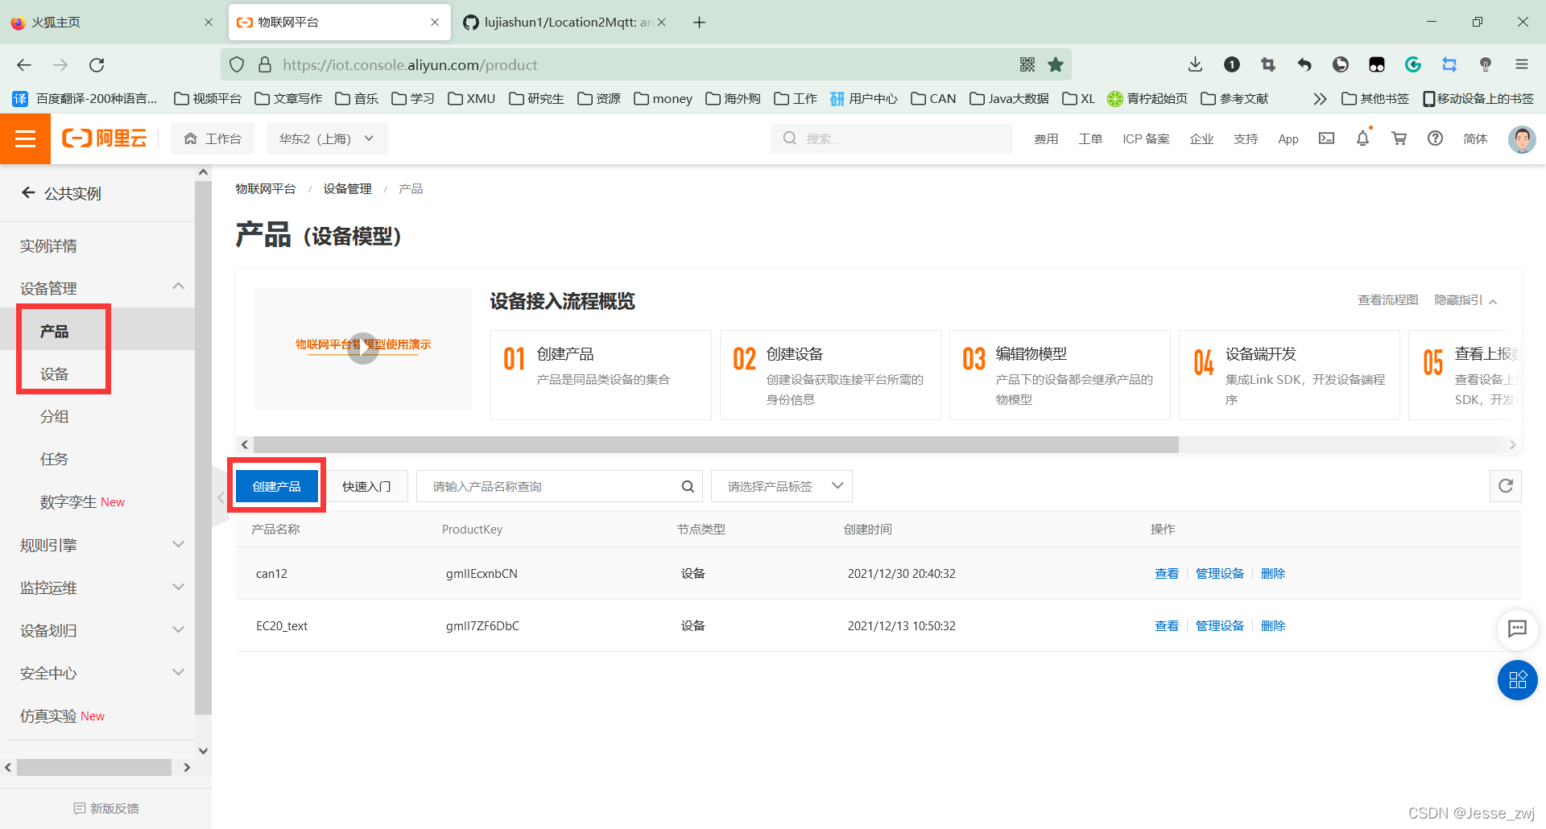
Task: Open the 简体 language menu
Action: tap(1475, 138)
